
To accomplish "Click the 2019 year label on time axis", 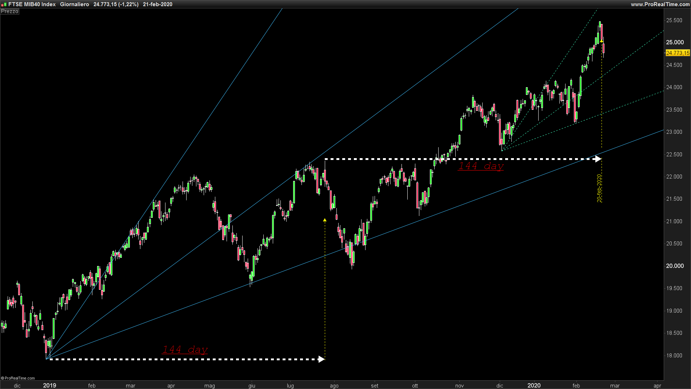I will tap(49, 385).
